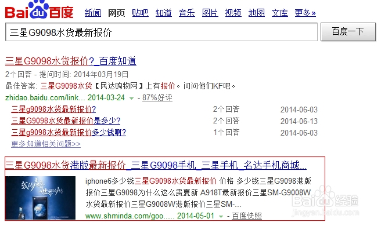Click the www.shminda.com/goo... URL text

pyautogui.click(x=130, y=216)
